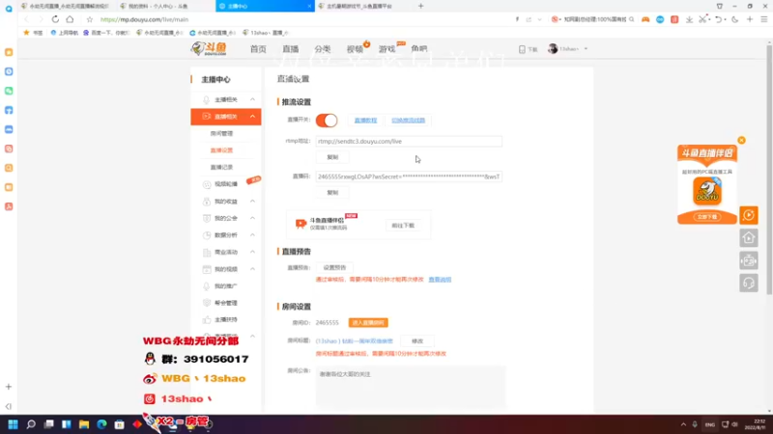Screen dimensions: 773x434
Task: Click the browser address bar URL
Action: (x=144, y=19)
